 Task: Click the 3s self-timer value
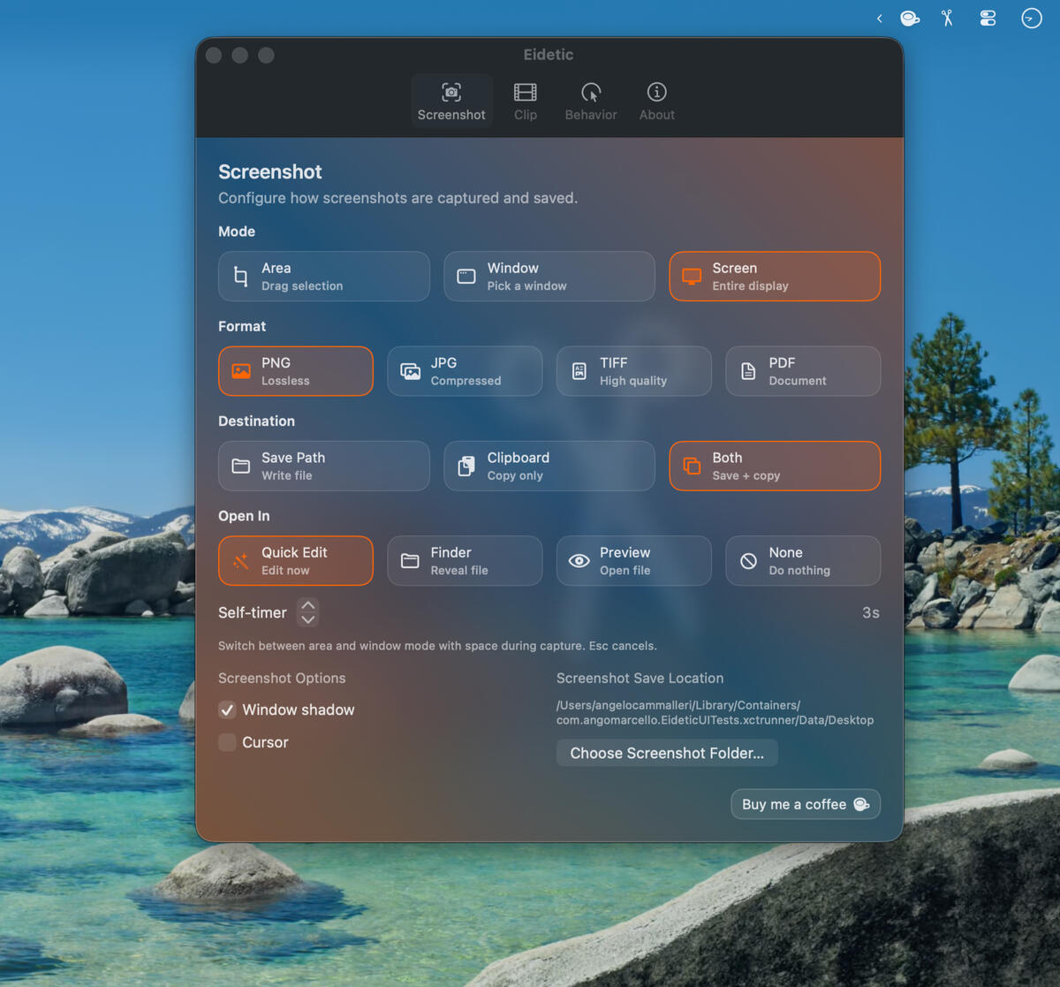point(870,612)
